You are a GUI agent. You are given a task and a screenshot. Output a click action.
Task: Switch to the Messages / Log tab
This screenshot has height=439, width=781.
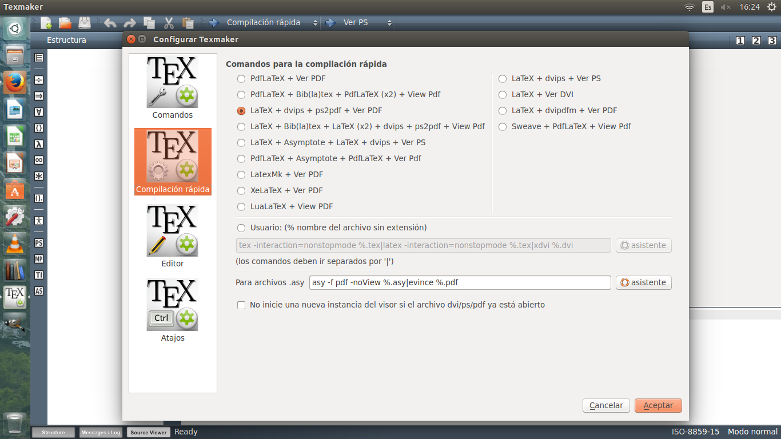100,433
